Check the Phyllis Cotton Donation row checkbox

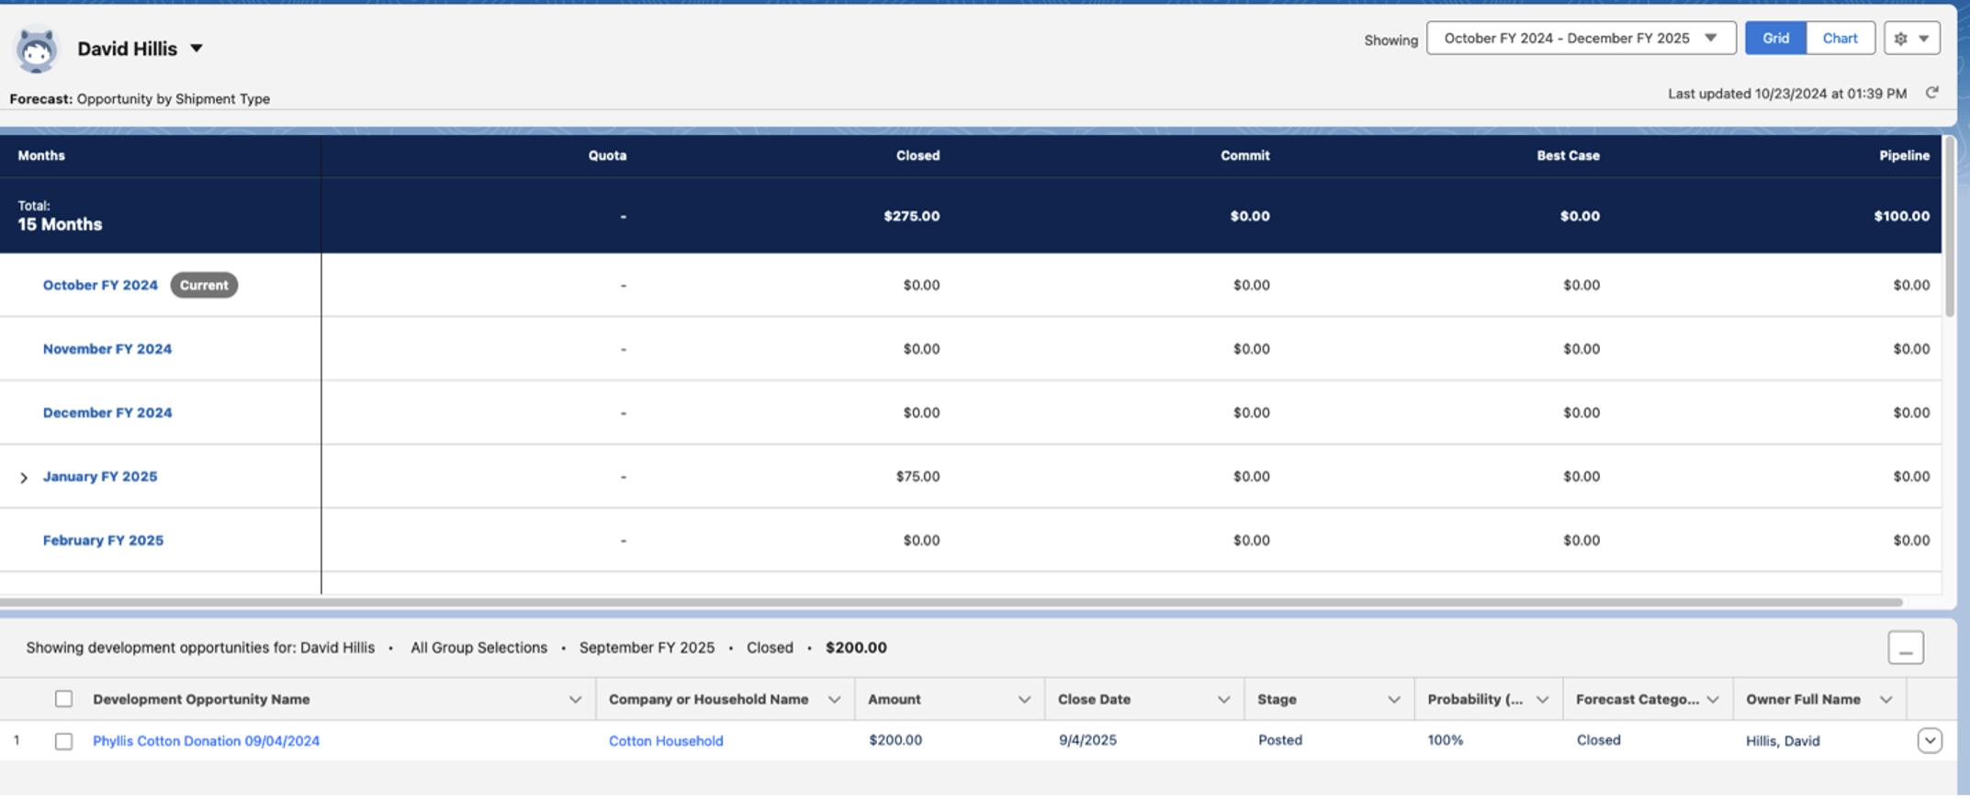[63, 741]
